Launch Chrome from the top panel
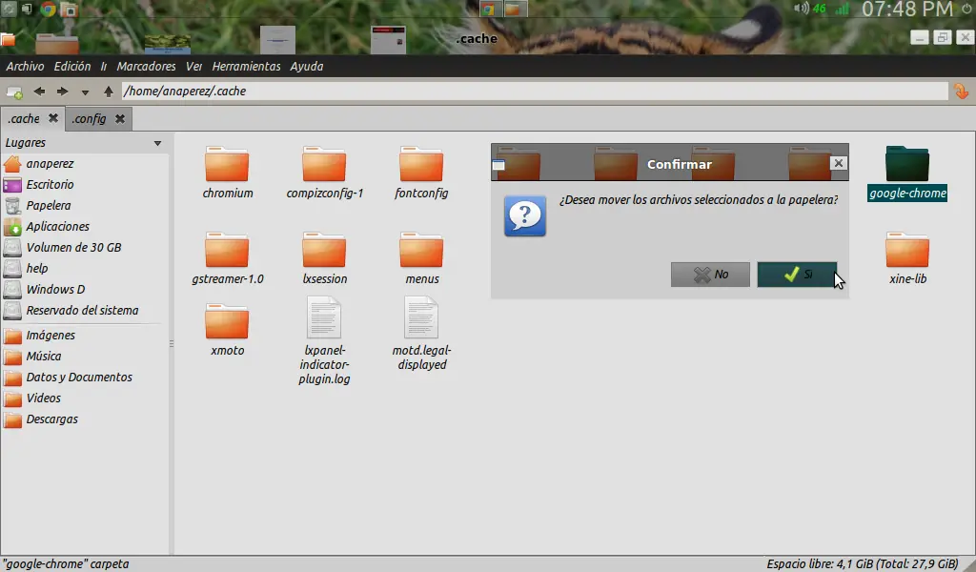This screenshot has width=976, height=572. pyautogui.click(x=48, y=9)
